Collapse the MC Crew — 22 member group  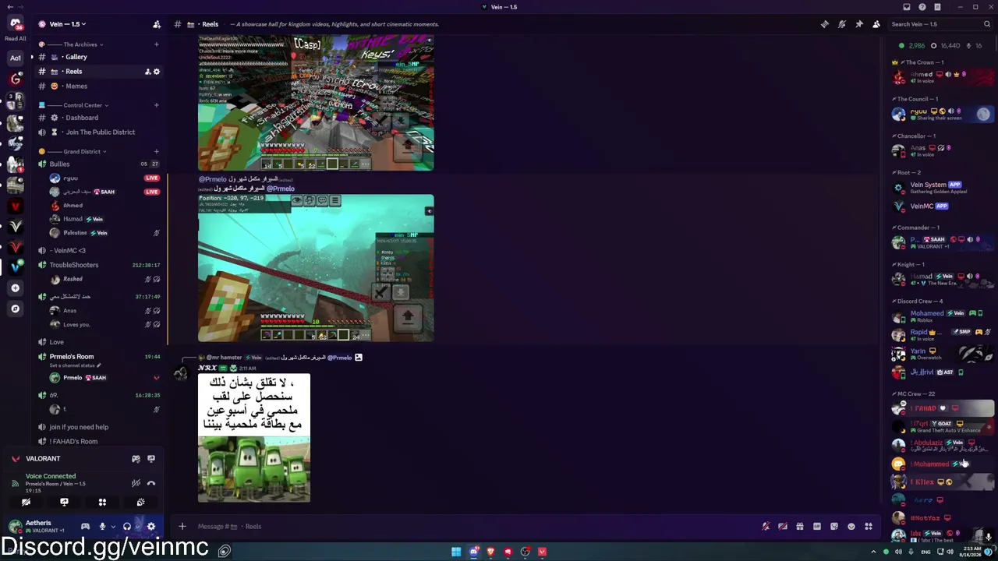(915, 394)
